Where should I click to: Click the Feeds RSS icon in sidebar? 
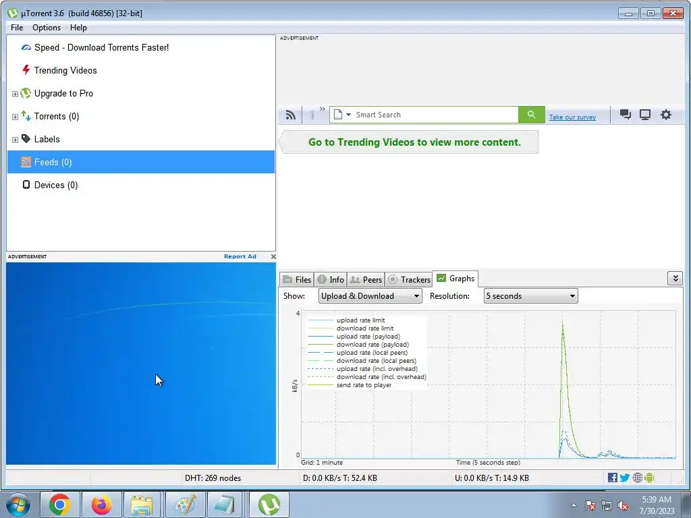26,162
